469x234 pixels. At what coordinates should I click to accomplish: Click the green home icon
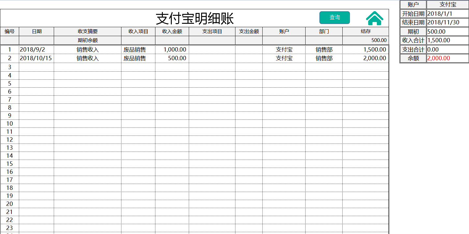click(374, 18)
